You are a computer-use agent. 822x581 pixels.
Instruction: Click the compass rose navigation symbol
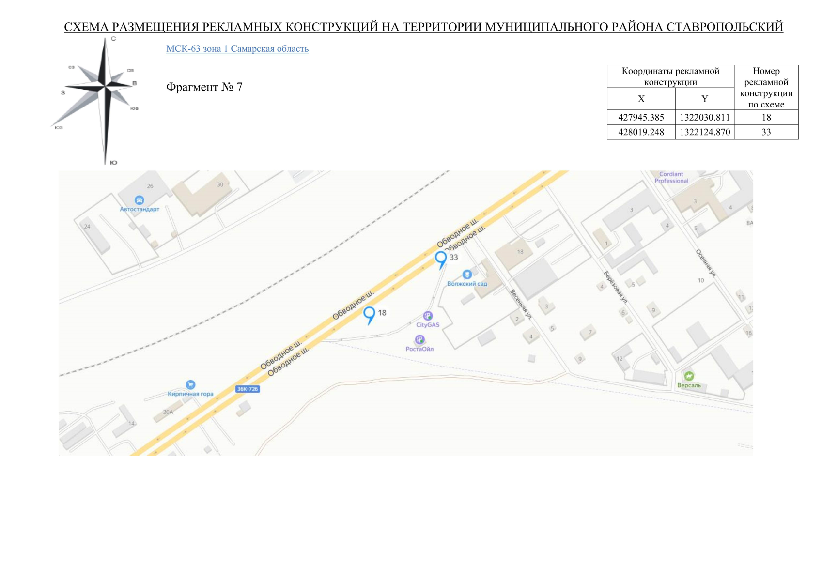pos(106,85)
